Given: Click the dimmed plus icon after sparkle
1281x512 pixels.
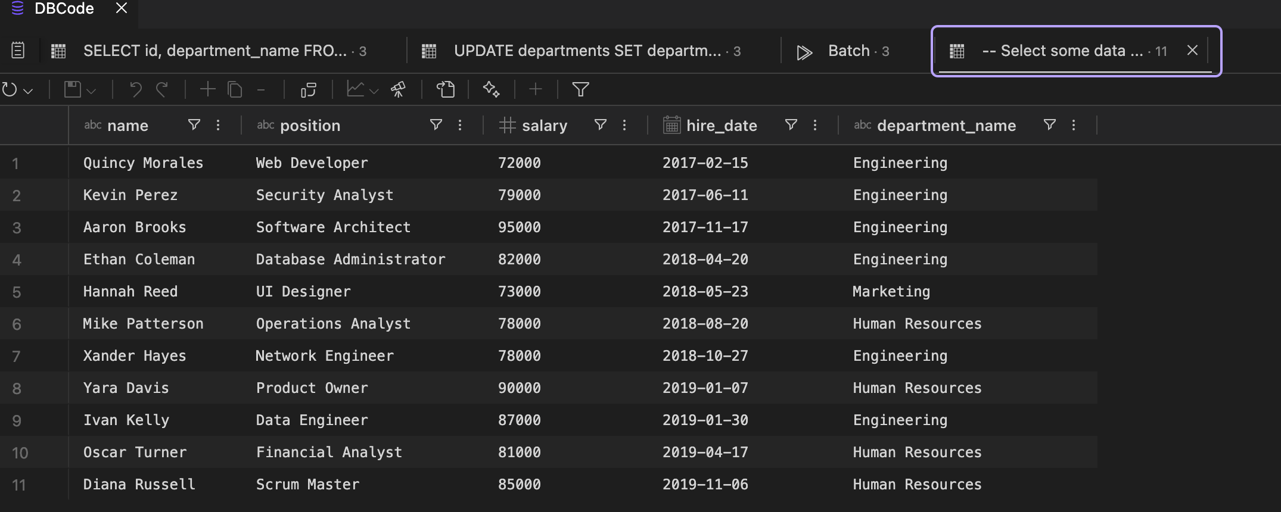Looking at the screenshot, I should tap(536, 89).
